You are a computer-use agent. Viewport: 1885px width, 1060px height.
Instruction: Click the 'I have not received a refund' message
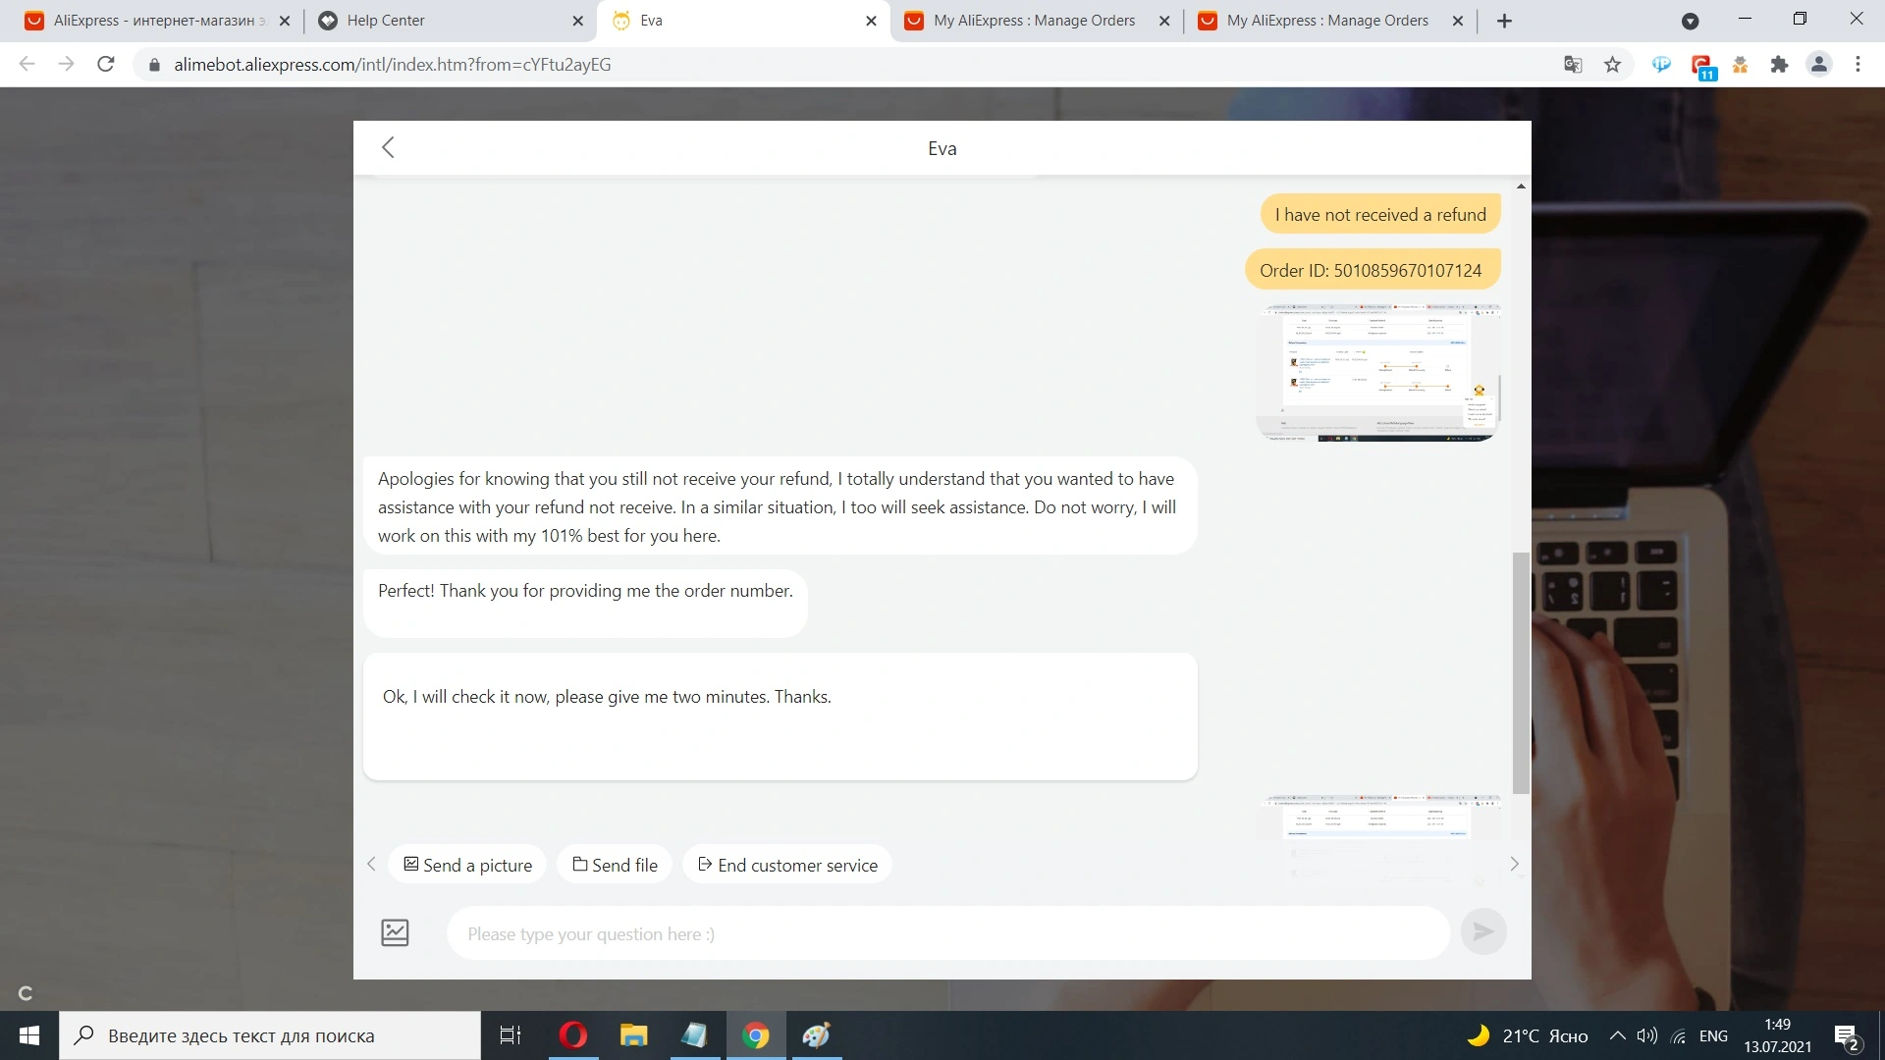1380,215
